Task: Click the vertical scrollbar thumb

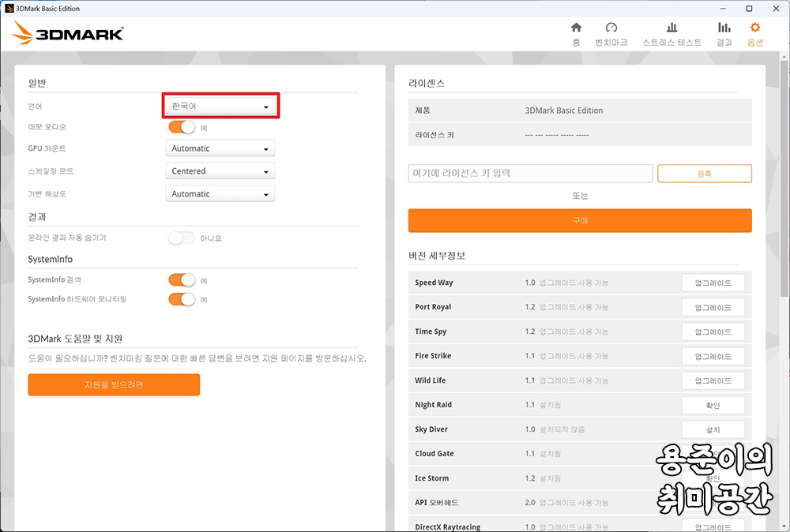Action: coord(784,178)
